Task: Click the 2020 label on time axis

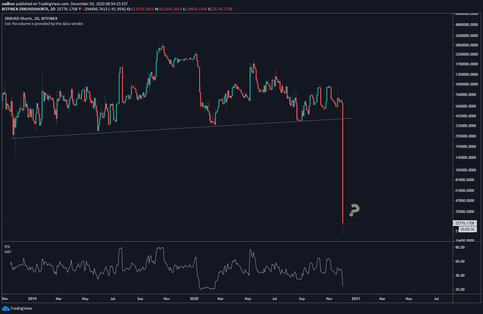Action: (194, 298)
